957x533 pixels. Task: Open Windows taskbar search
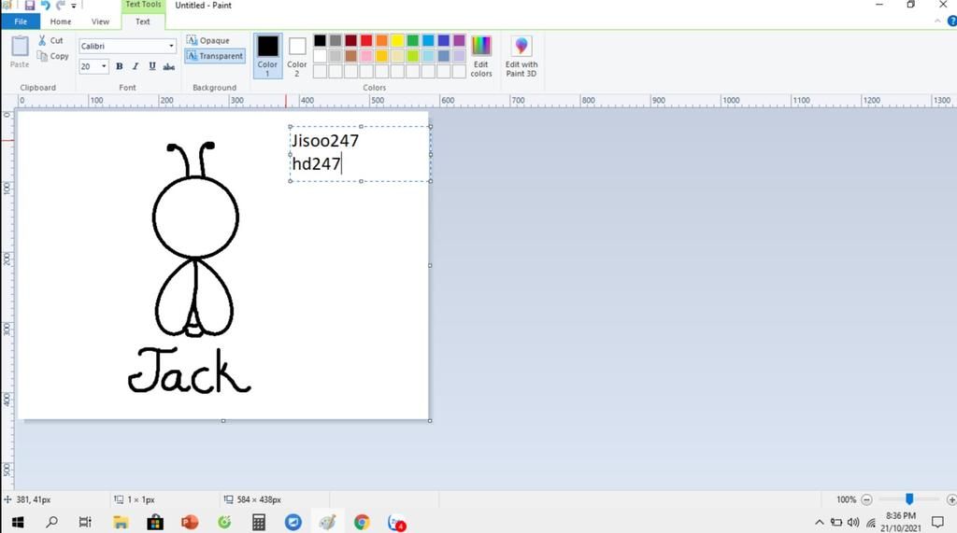tap(52, 522)
